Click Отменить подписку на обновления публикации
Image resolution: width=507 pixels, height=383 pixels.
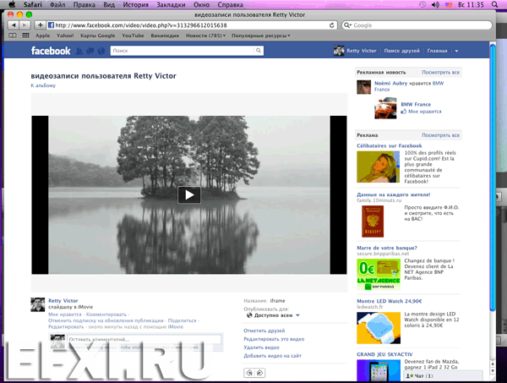[x=106, y=320]
